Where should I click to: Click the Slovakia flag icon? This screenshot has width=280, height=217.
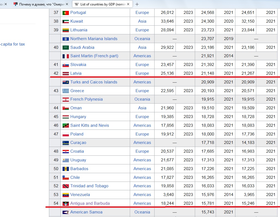coord(66,65)
